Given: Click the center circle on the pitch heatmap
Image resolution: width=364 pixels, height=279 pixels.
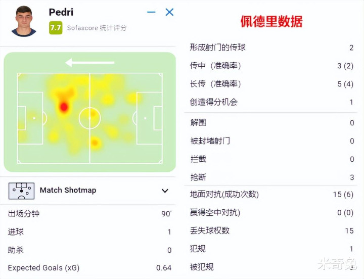Looking at the screenshot, I should 89,118.
